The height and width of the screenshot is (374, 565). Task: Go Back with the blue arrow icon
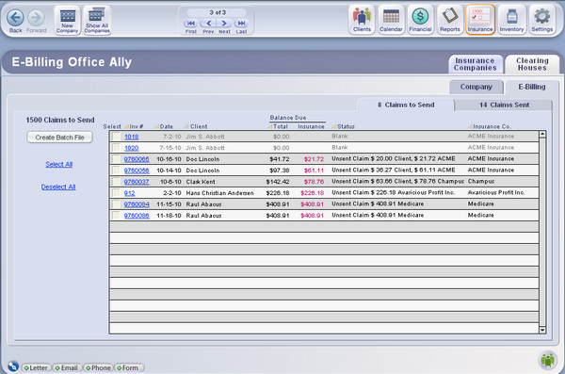click(15, 18)
